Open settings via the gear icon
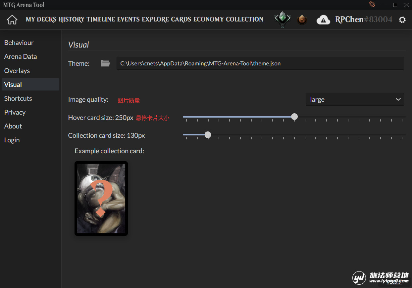Viewport: 412px width, 288px height. (402, 20)
